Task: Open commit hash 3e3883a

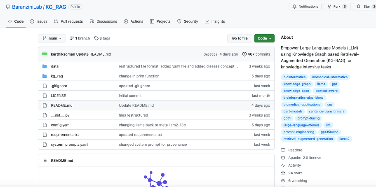Action: point(211,54)
